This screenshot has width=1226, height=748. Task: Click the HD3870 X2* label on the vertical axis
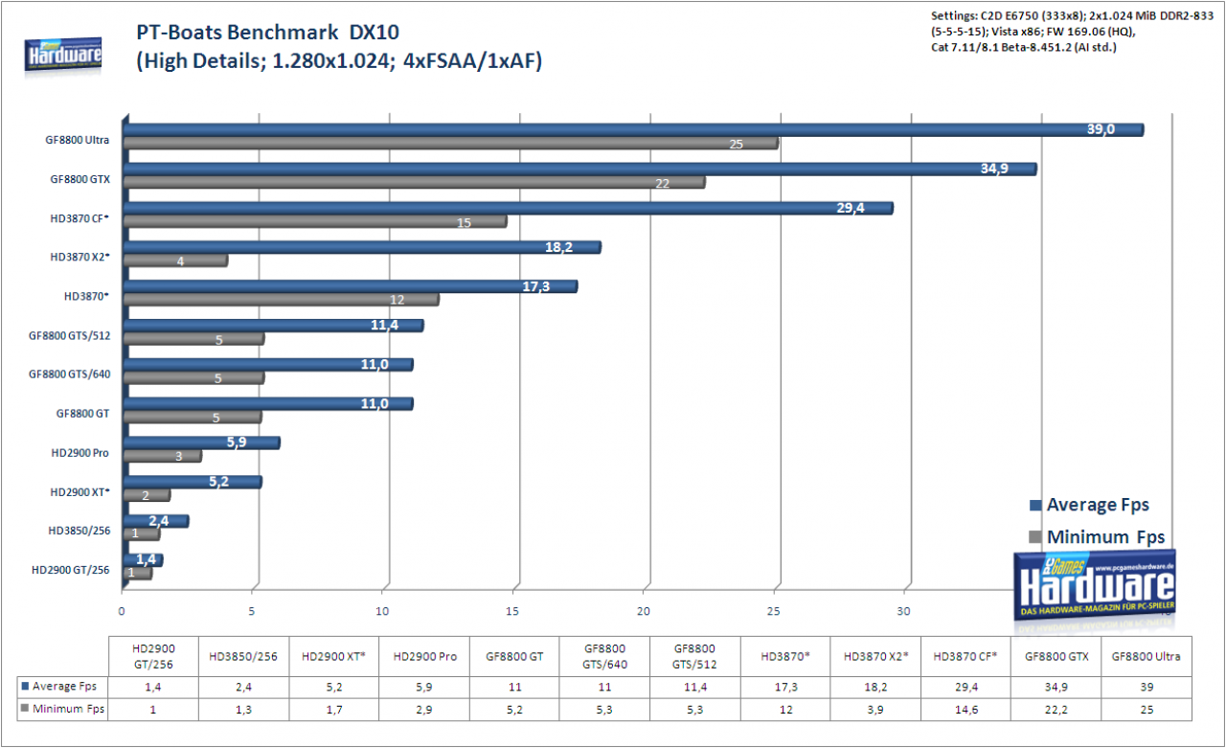click(79, 257)
